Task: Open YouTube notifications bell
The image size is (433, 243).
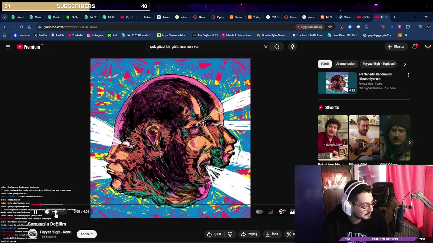Action: pyautogui.click(x=415, y=47)
